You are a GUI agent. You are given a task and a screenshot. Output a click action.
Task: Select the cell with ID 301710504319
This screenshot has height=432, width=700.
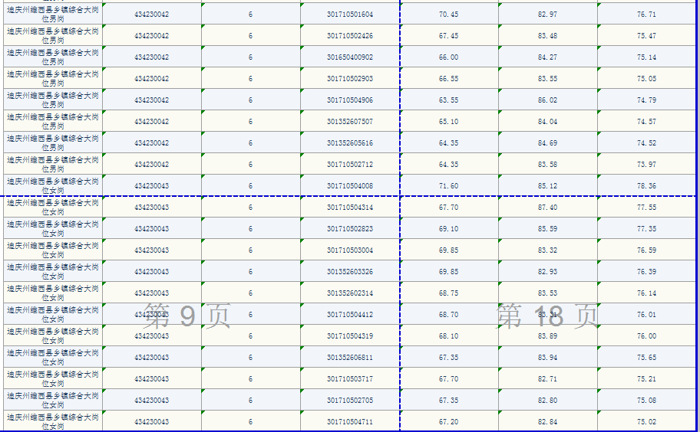point(350,336)
